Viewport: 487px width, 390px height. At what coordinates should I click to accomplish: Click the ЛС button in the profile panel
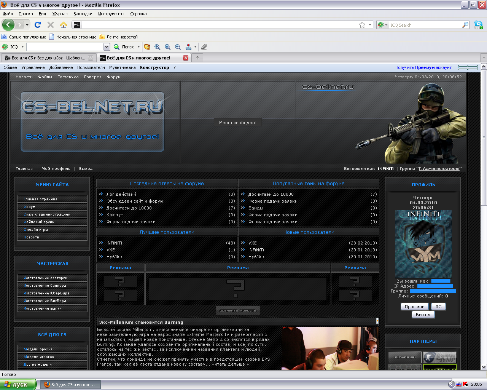pyautogui.click(x=438, y=307)
